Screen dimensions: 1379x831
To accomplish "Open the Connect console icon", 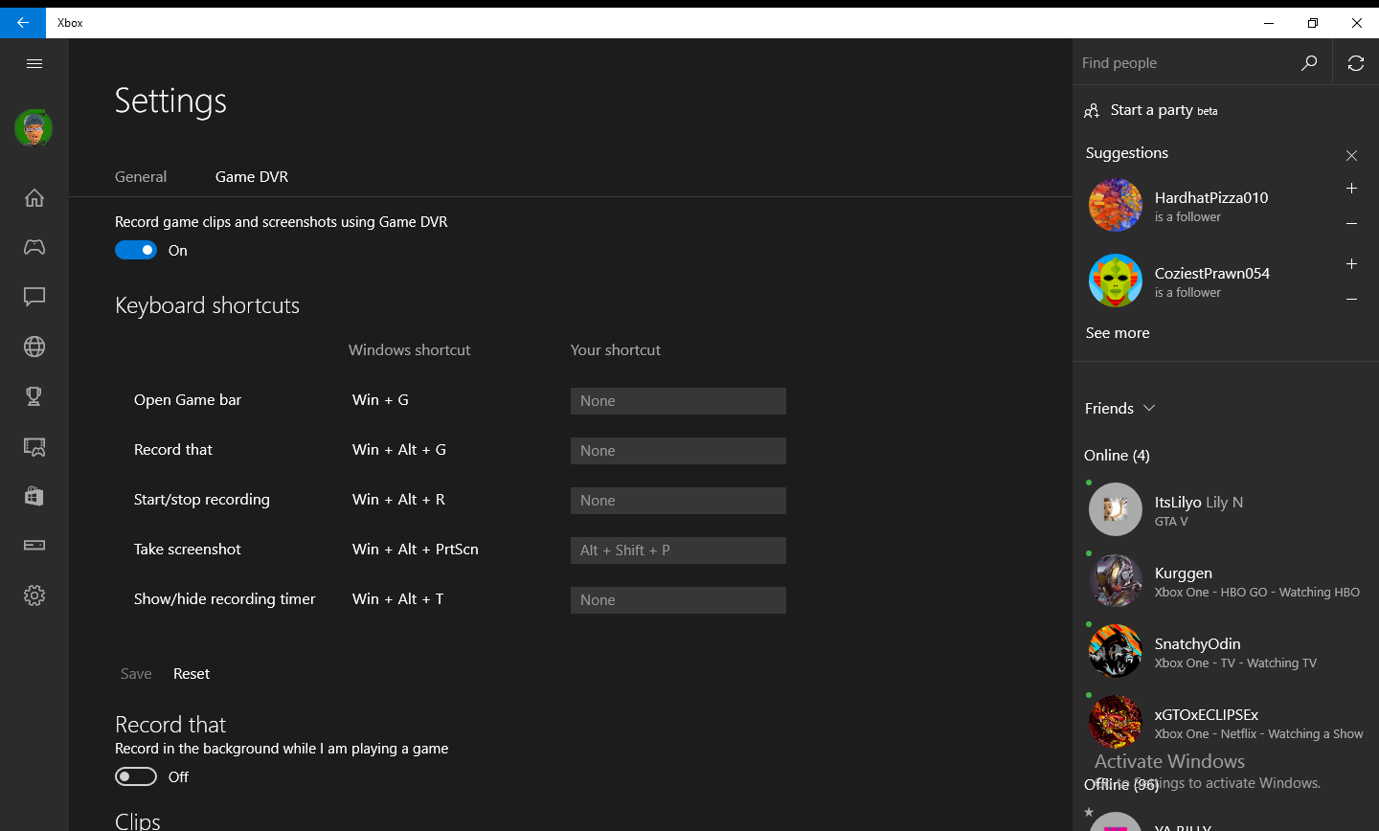I will pos(34,545).
